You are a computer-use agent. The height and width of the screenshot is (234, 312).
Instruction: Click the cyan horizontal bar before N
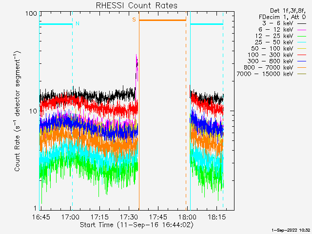(x=56, y=24)
